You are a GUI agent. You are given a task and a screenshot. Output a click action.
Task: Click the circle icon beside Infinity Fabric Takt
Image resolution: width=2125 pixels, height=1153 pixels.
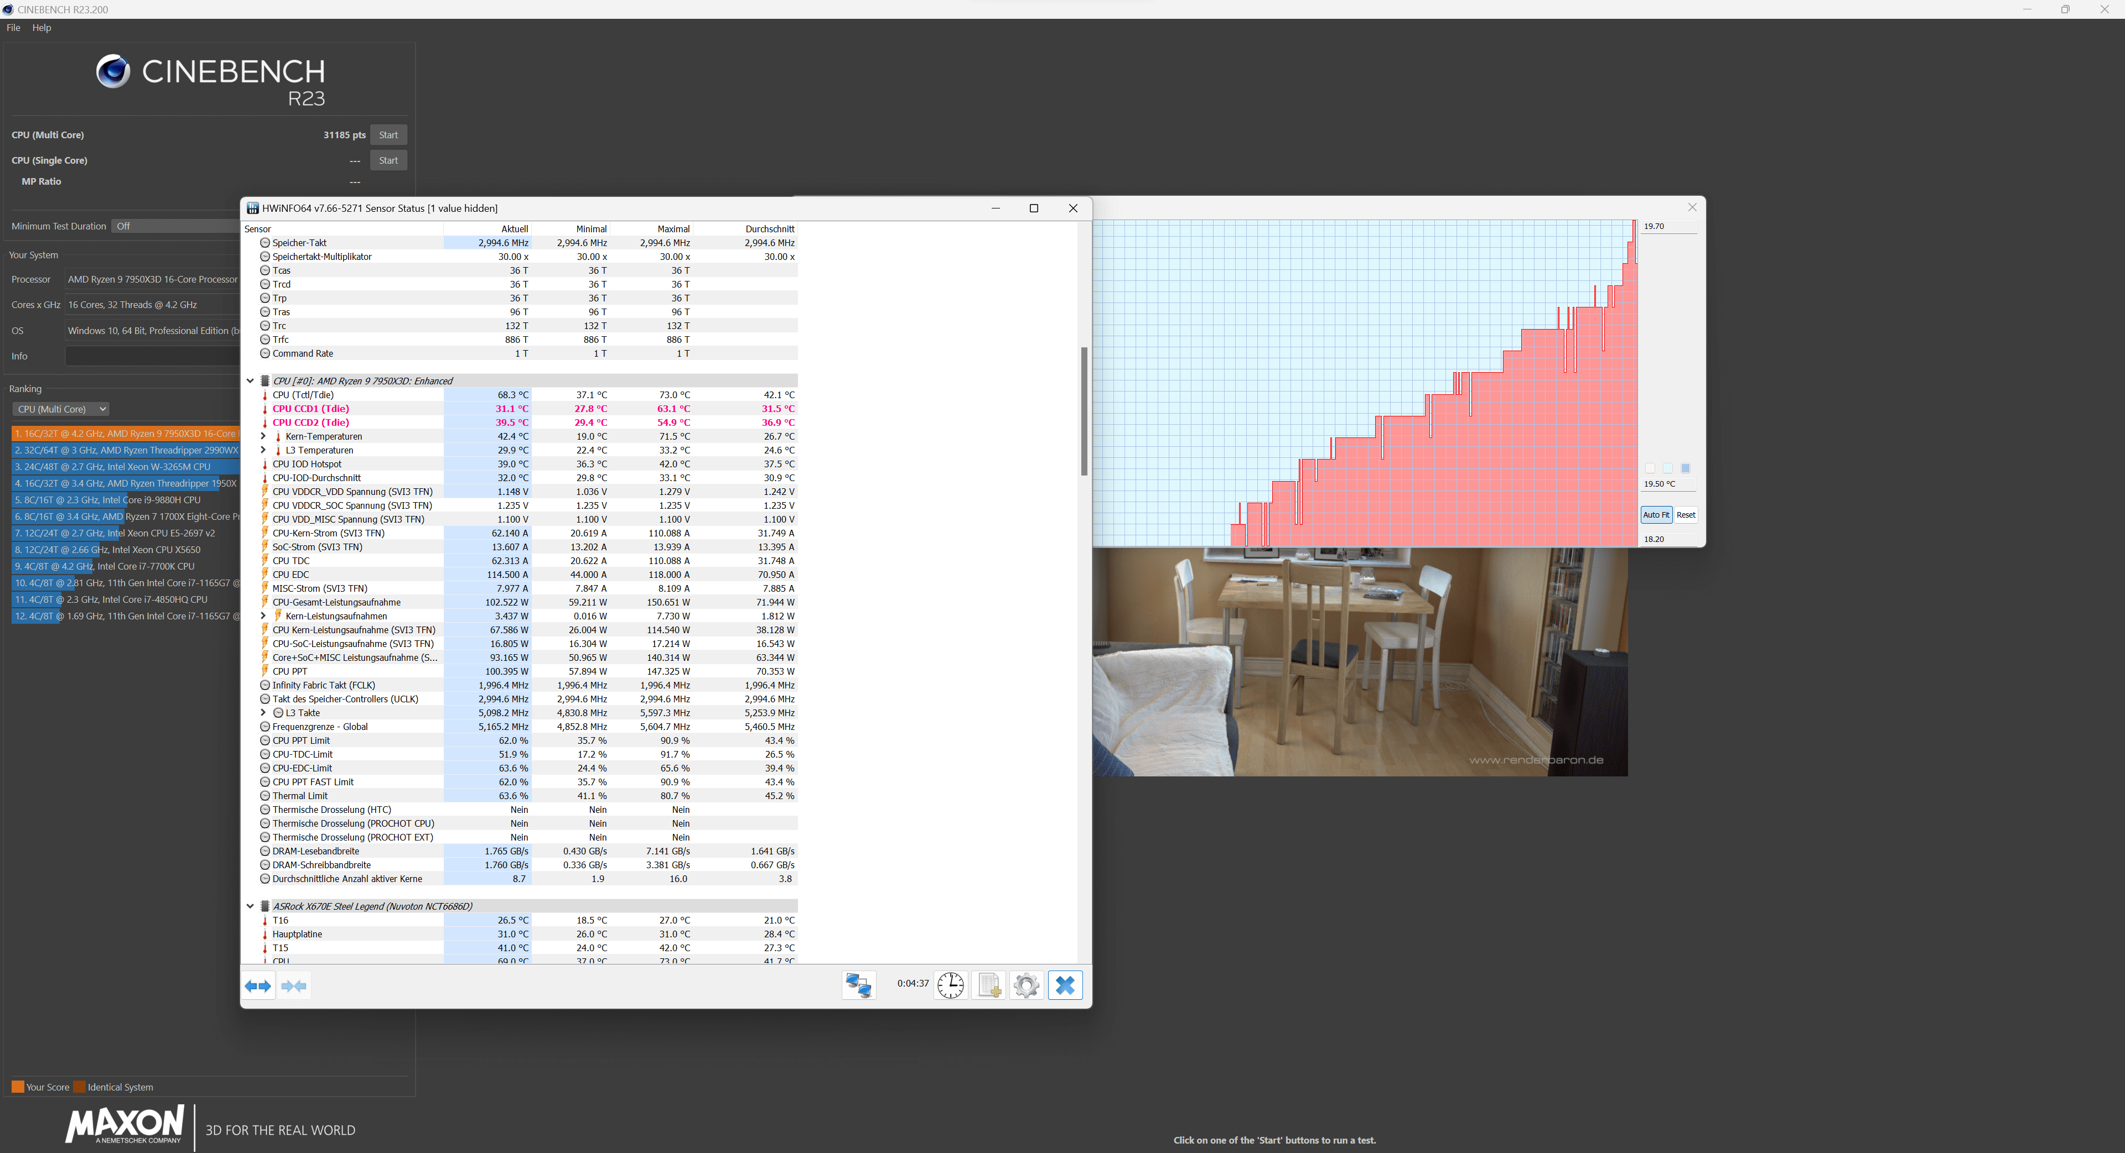pyautogui.click(x=265, y=686)
